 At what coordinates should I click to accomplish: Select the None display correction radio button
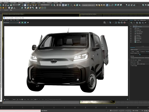click(131, 52)
